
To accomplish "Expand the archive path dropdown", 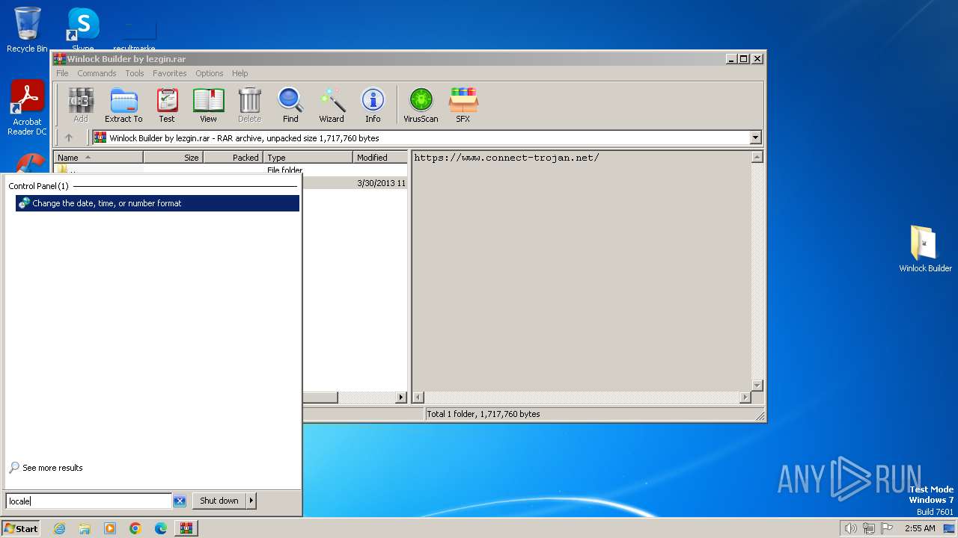I will [755, 137].
